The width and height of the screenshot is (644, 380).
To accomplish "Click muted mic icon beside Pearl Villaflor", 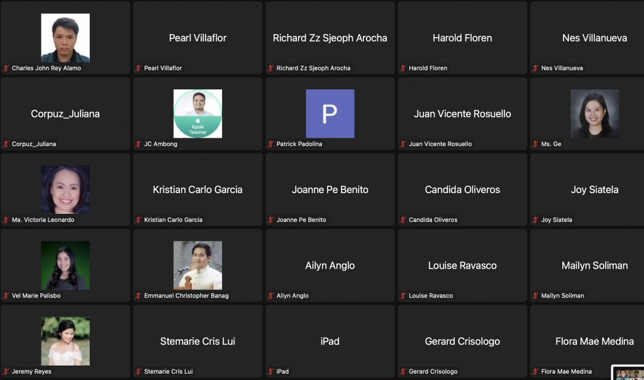I will (x=138, y=68).
